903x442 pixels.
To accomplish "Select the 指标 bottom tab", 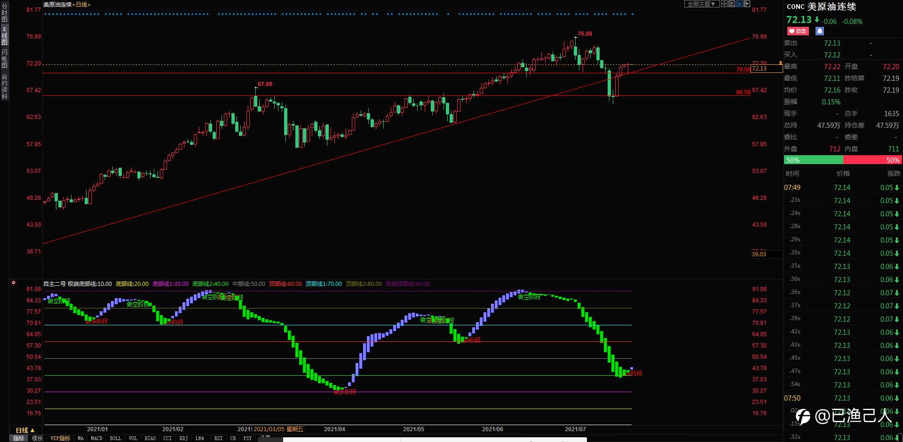I will 18,438.
